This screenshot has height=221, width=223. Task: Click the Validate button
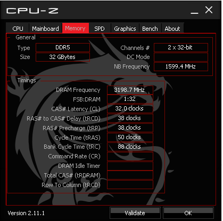pyautogui.click(x=135, y=213)
